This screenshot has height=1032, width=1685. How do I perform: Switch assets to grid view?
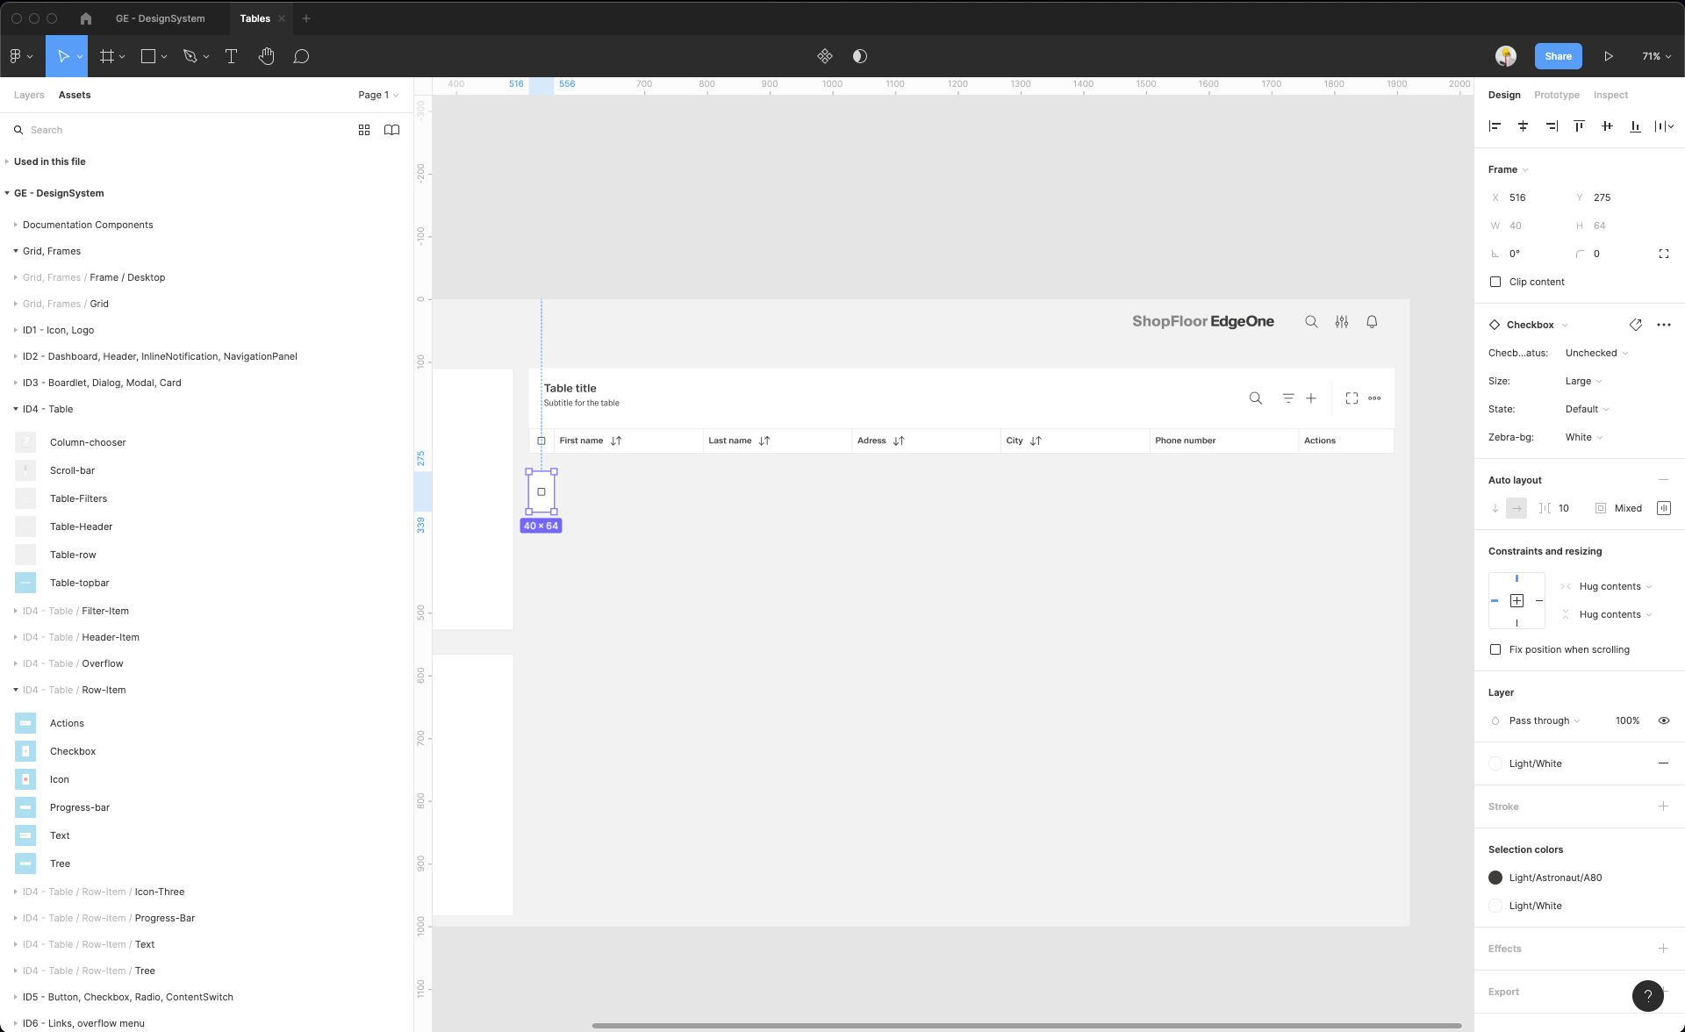pyautogui.click(x=364, y=130)
